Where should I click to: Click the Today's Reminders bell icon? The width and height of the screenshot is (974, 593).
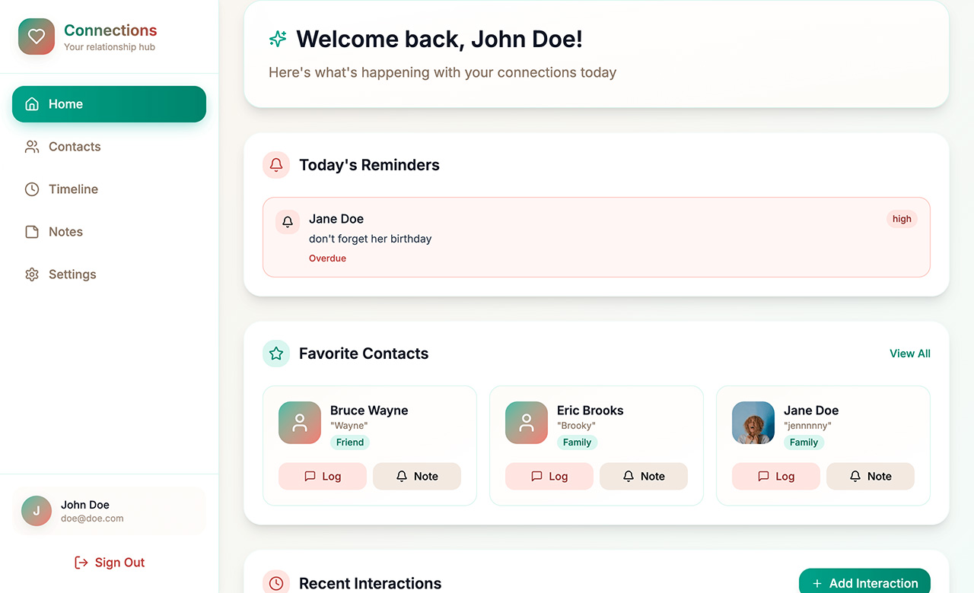tap(275, 164)
